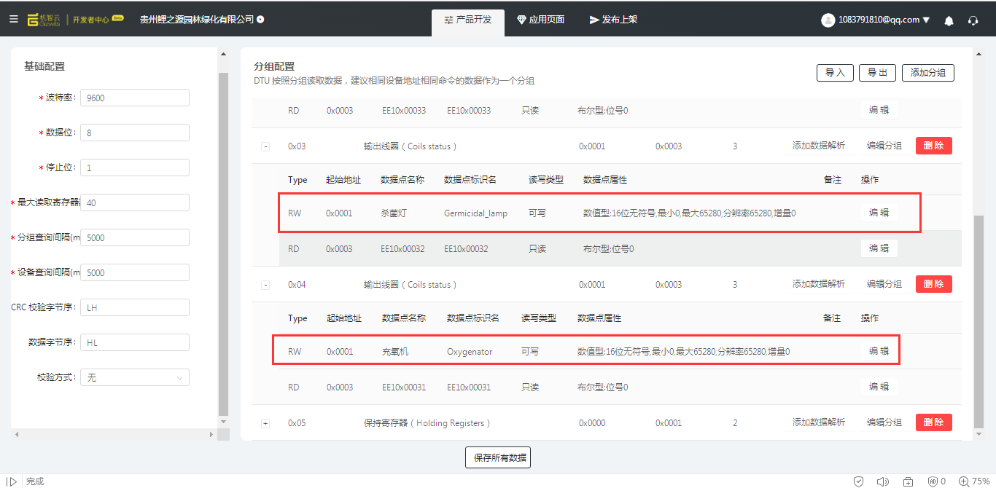Click 编辑分组 for group 0x04

[x=884, y=284]
